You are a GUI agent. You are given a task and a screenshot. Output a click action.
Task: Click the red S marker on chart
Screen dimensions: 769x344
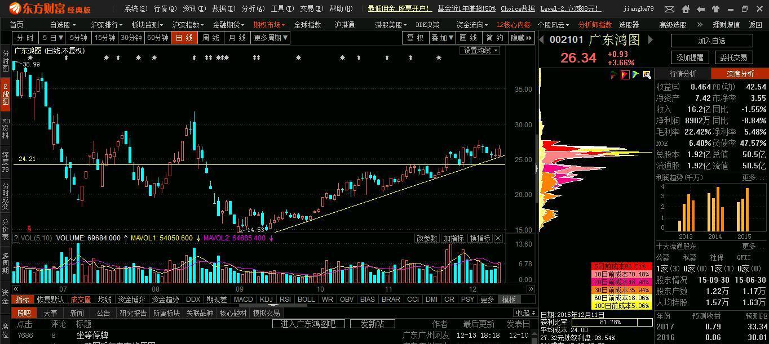(x=29, y=229)
